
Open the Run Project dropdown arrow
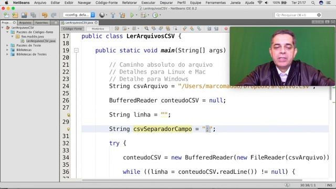pos(136,15)
